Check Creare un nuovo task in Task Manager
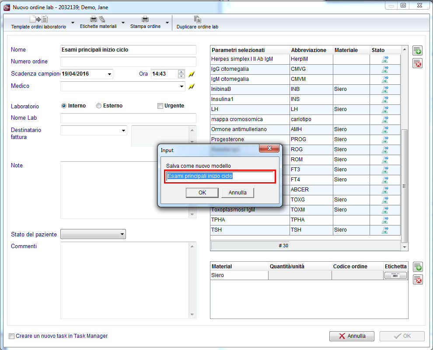 [x=12, y=336]
